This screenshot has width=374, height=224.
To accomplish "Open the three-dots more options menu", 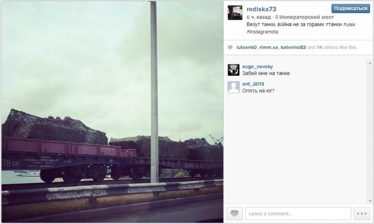I will point(362,213).
